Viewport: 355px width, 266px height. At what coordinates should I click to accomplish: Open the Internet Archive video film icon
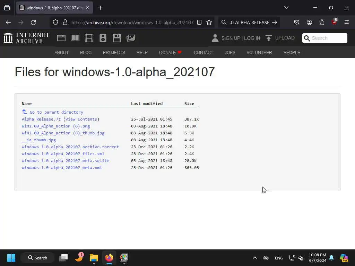(89, 38)
